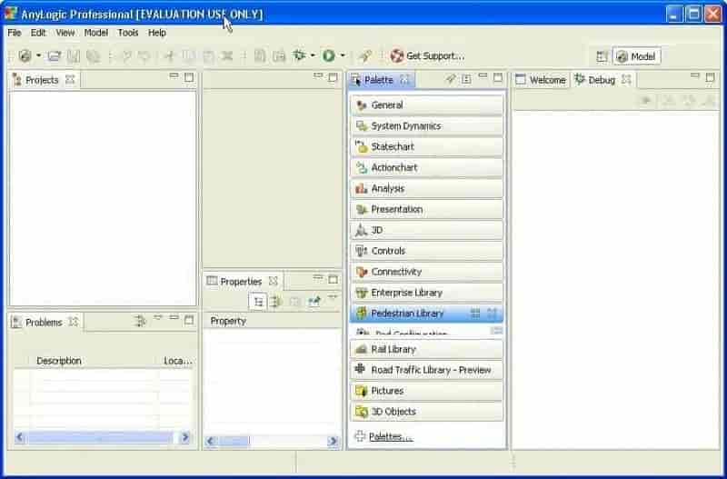
Task: Click Show Advanced Properties filter icon
Action: click(x=277, y=302)
